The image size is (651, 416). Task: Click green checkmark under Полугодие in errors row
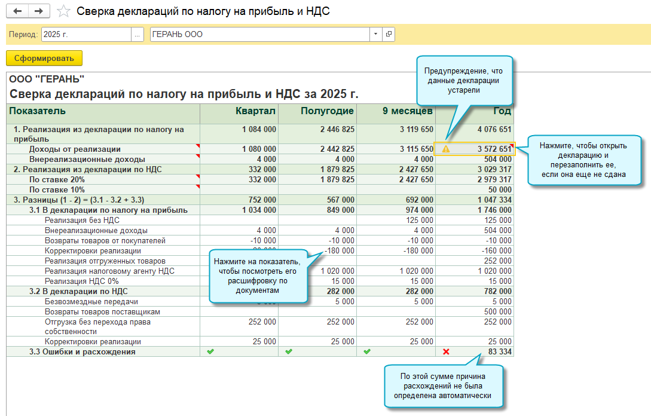(x=289, y=352)
